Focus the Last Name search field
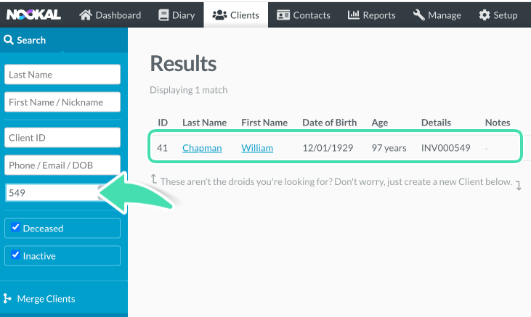Image resolution: width=531 pixels, height=317 pixels. pyautogui.click(x=62, y=75)
